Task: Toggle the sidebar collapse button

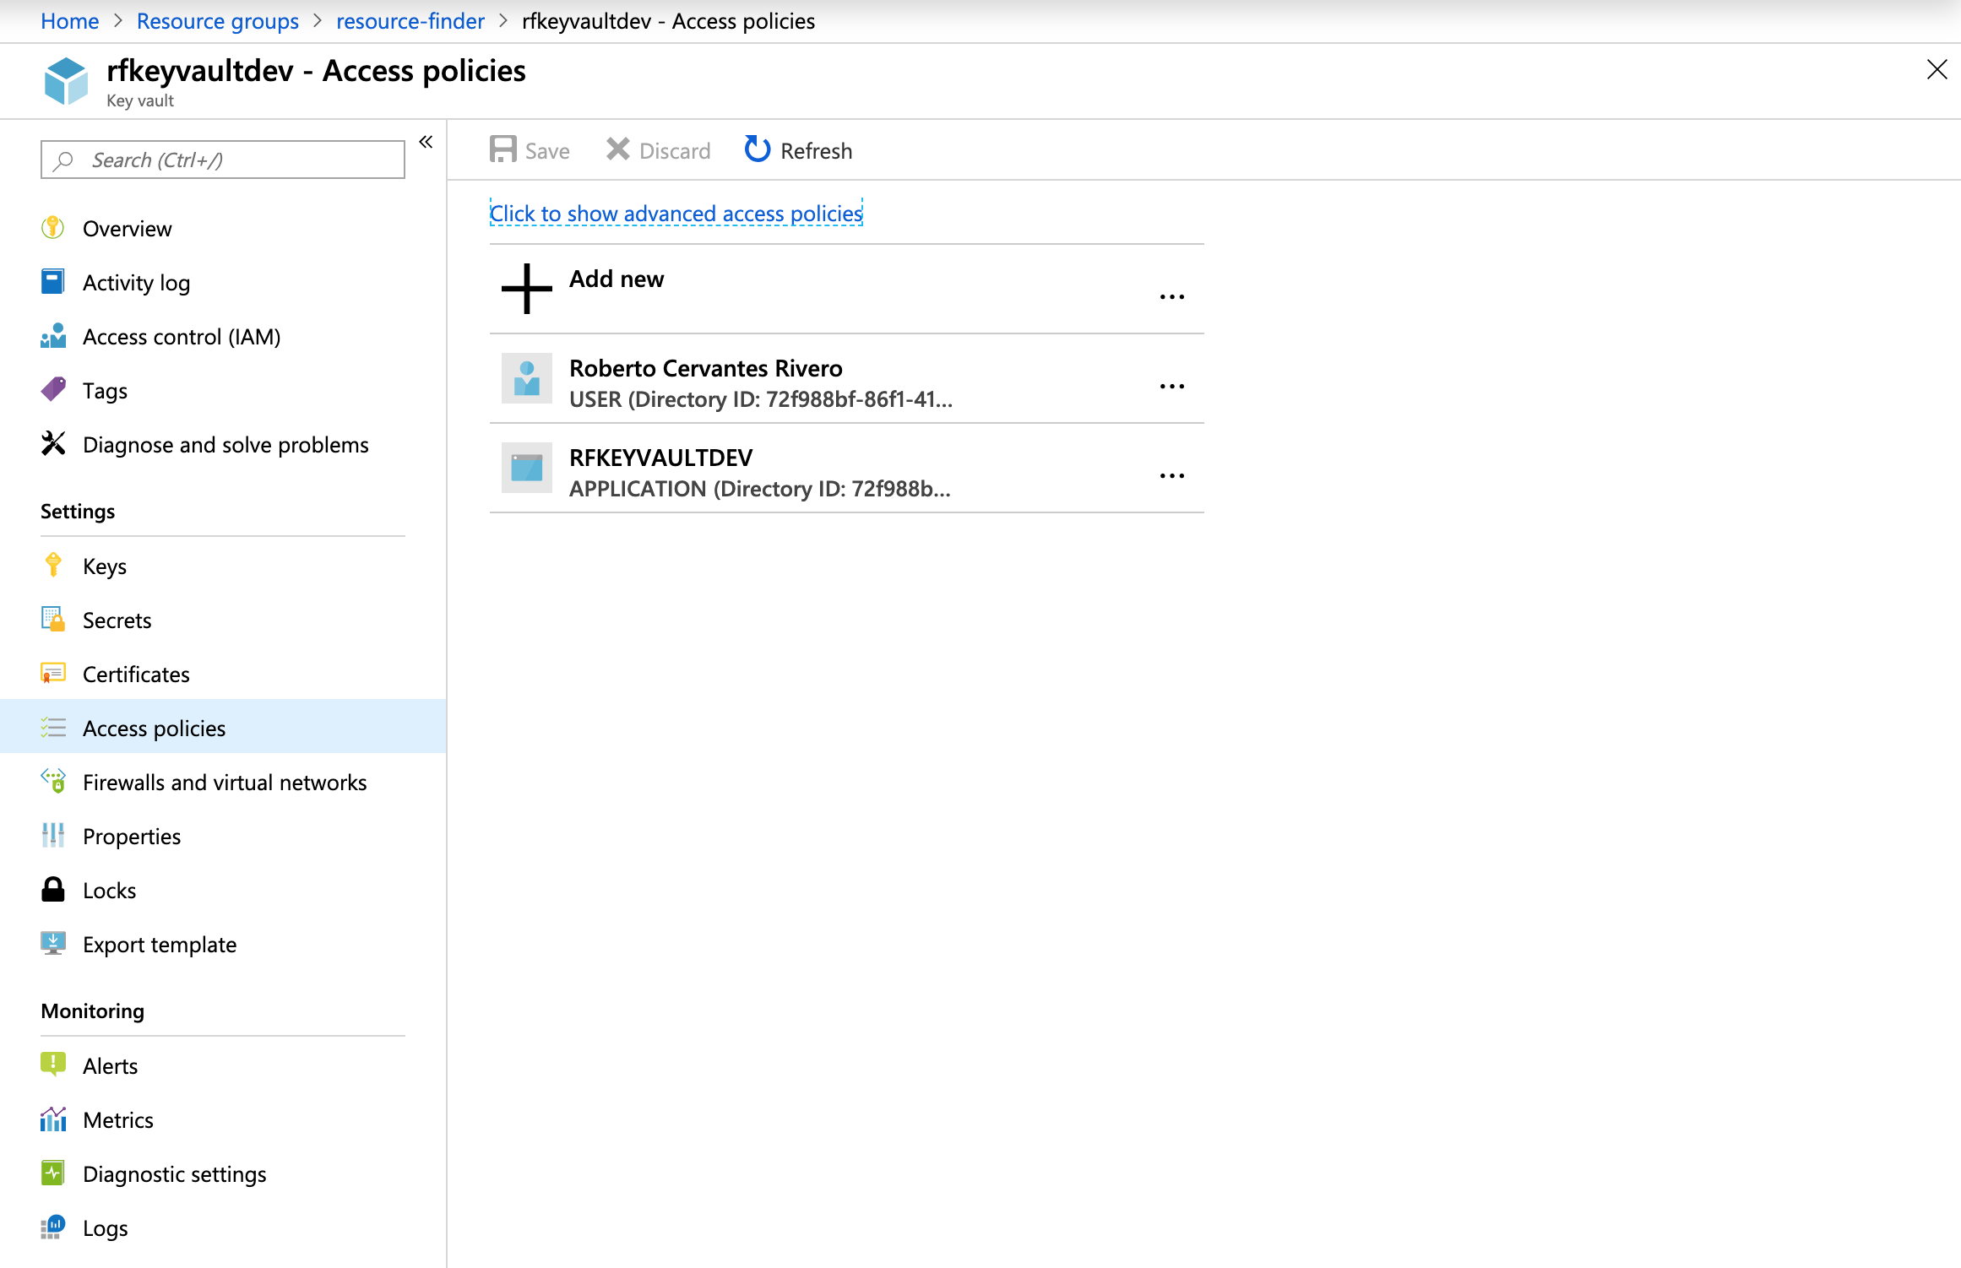Action: (426, 142)
